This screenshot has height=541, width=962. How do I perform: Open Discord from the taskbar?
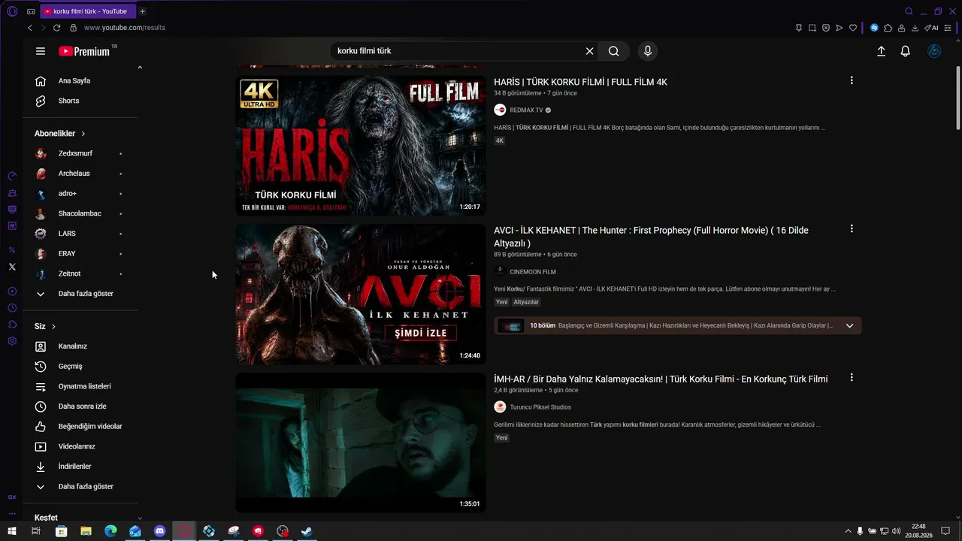pyautogui.click(x=159, y=531)
